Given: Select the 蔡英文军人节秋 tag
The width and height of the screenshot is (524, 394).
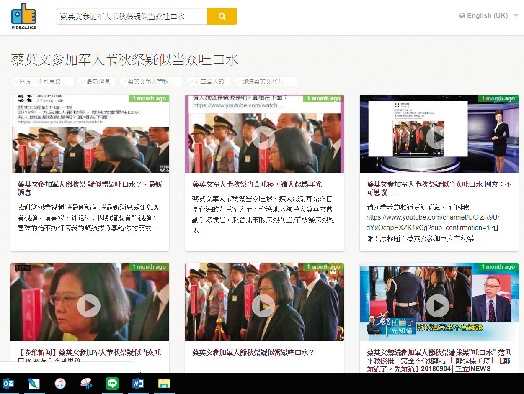Looking at the screenshot, I should click(x=151, y=81).
